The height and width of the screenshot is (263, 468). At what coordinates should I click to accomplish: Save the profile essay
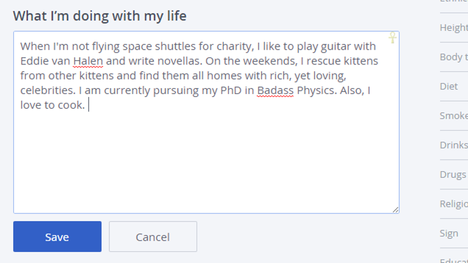click(x=57, y=237)
